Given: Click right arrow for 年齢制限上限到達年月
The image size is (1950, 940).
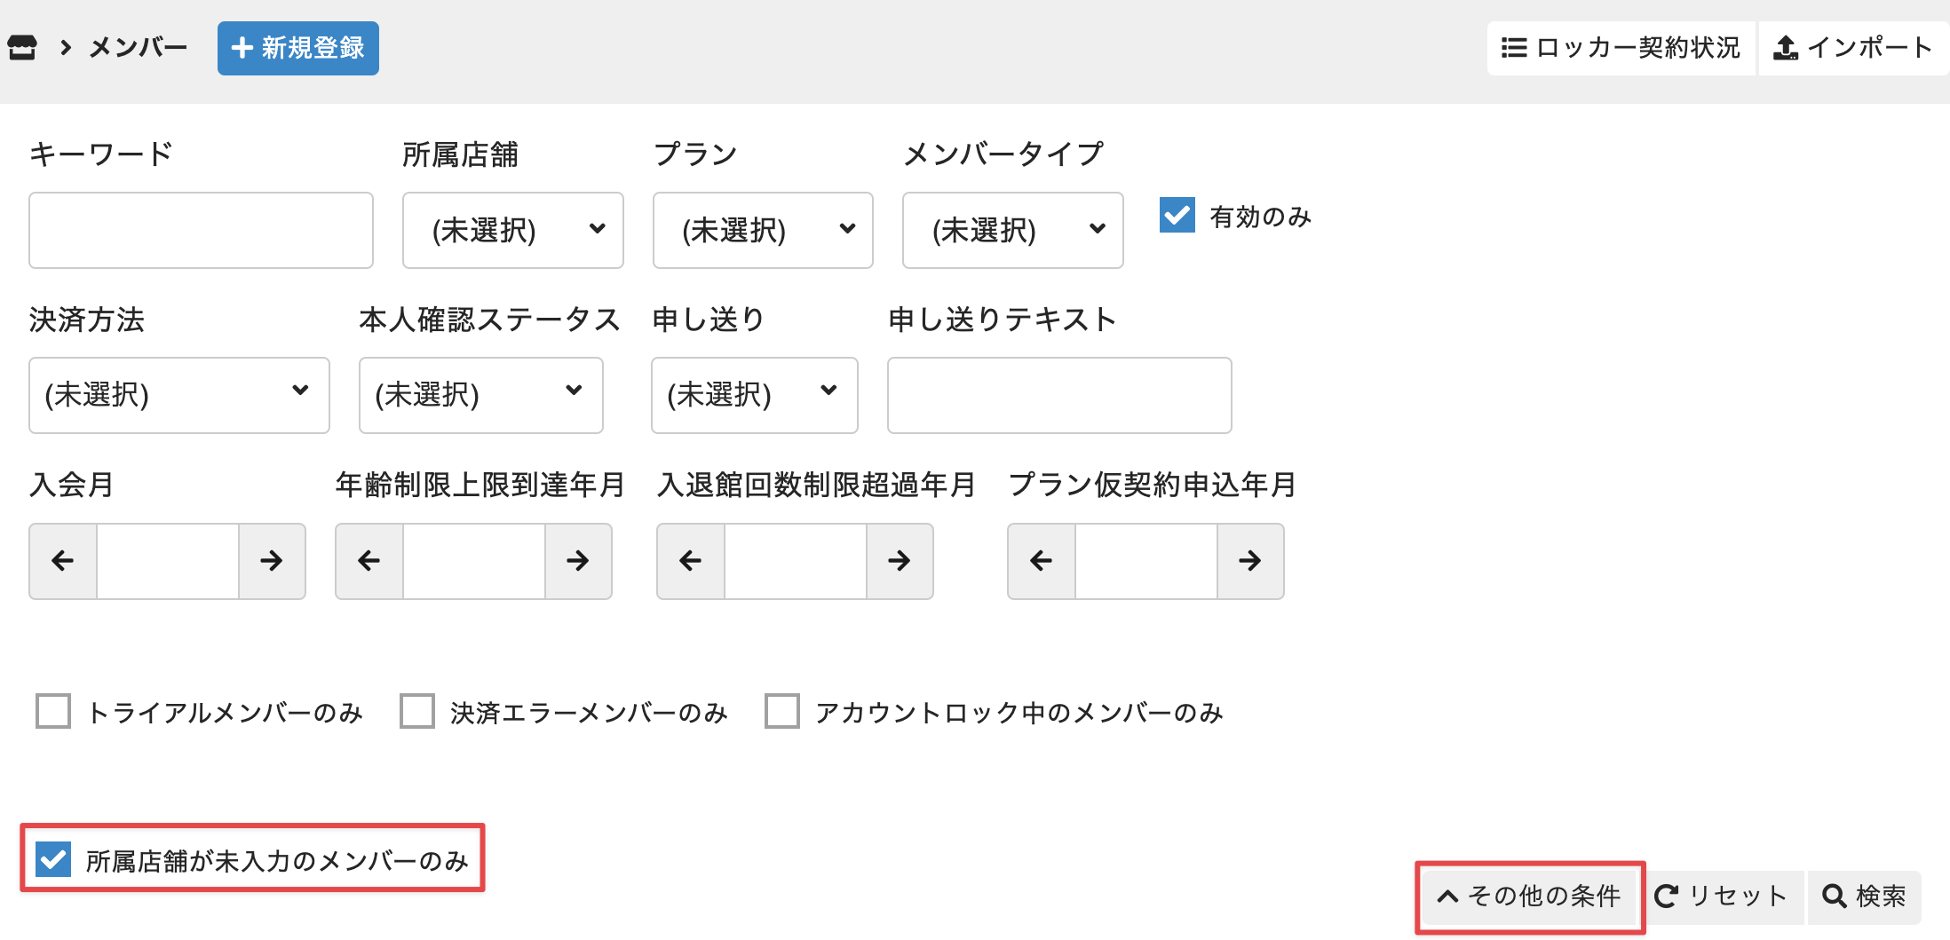Looking at the screenshot, I should pyautogui.click(x=578, y=561).
